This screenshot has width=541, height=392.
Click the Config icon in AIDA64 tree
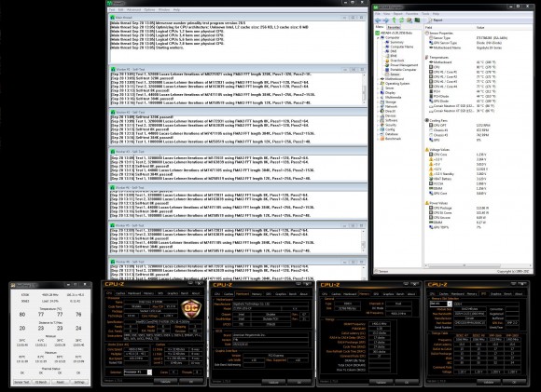pyautogui.click(x=382, y=129)
